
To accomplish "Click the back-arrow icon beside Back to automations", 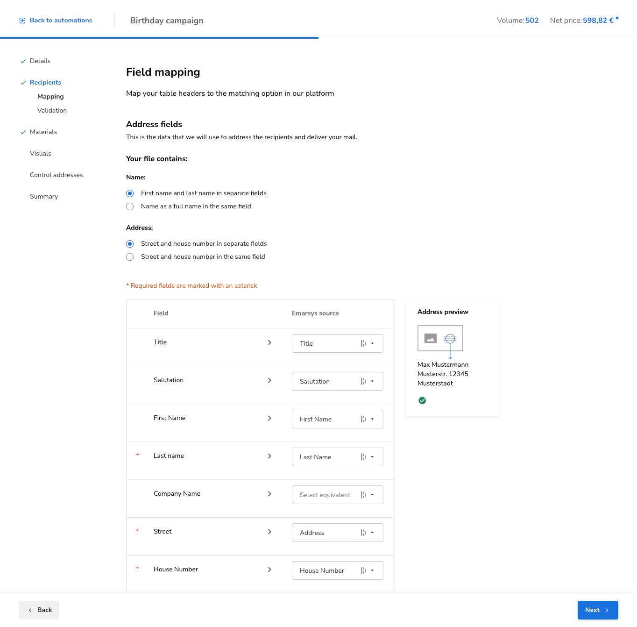I will [22, 21].
